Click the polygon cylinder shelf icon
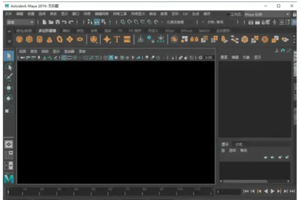301x200 pixels. (40, 40)
